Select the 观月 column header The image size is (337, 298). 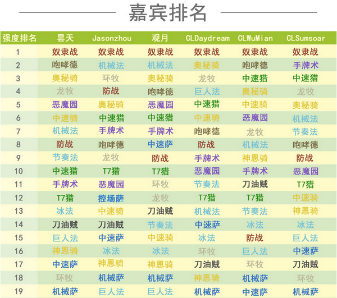click(x=160, y=38)
